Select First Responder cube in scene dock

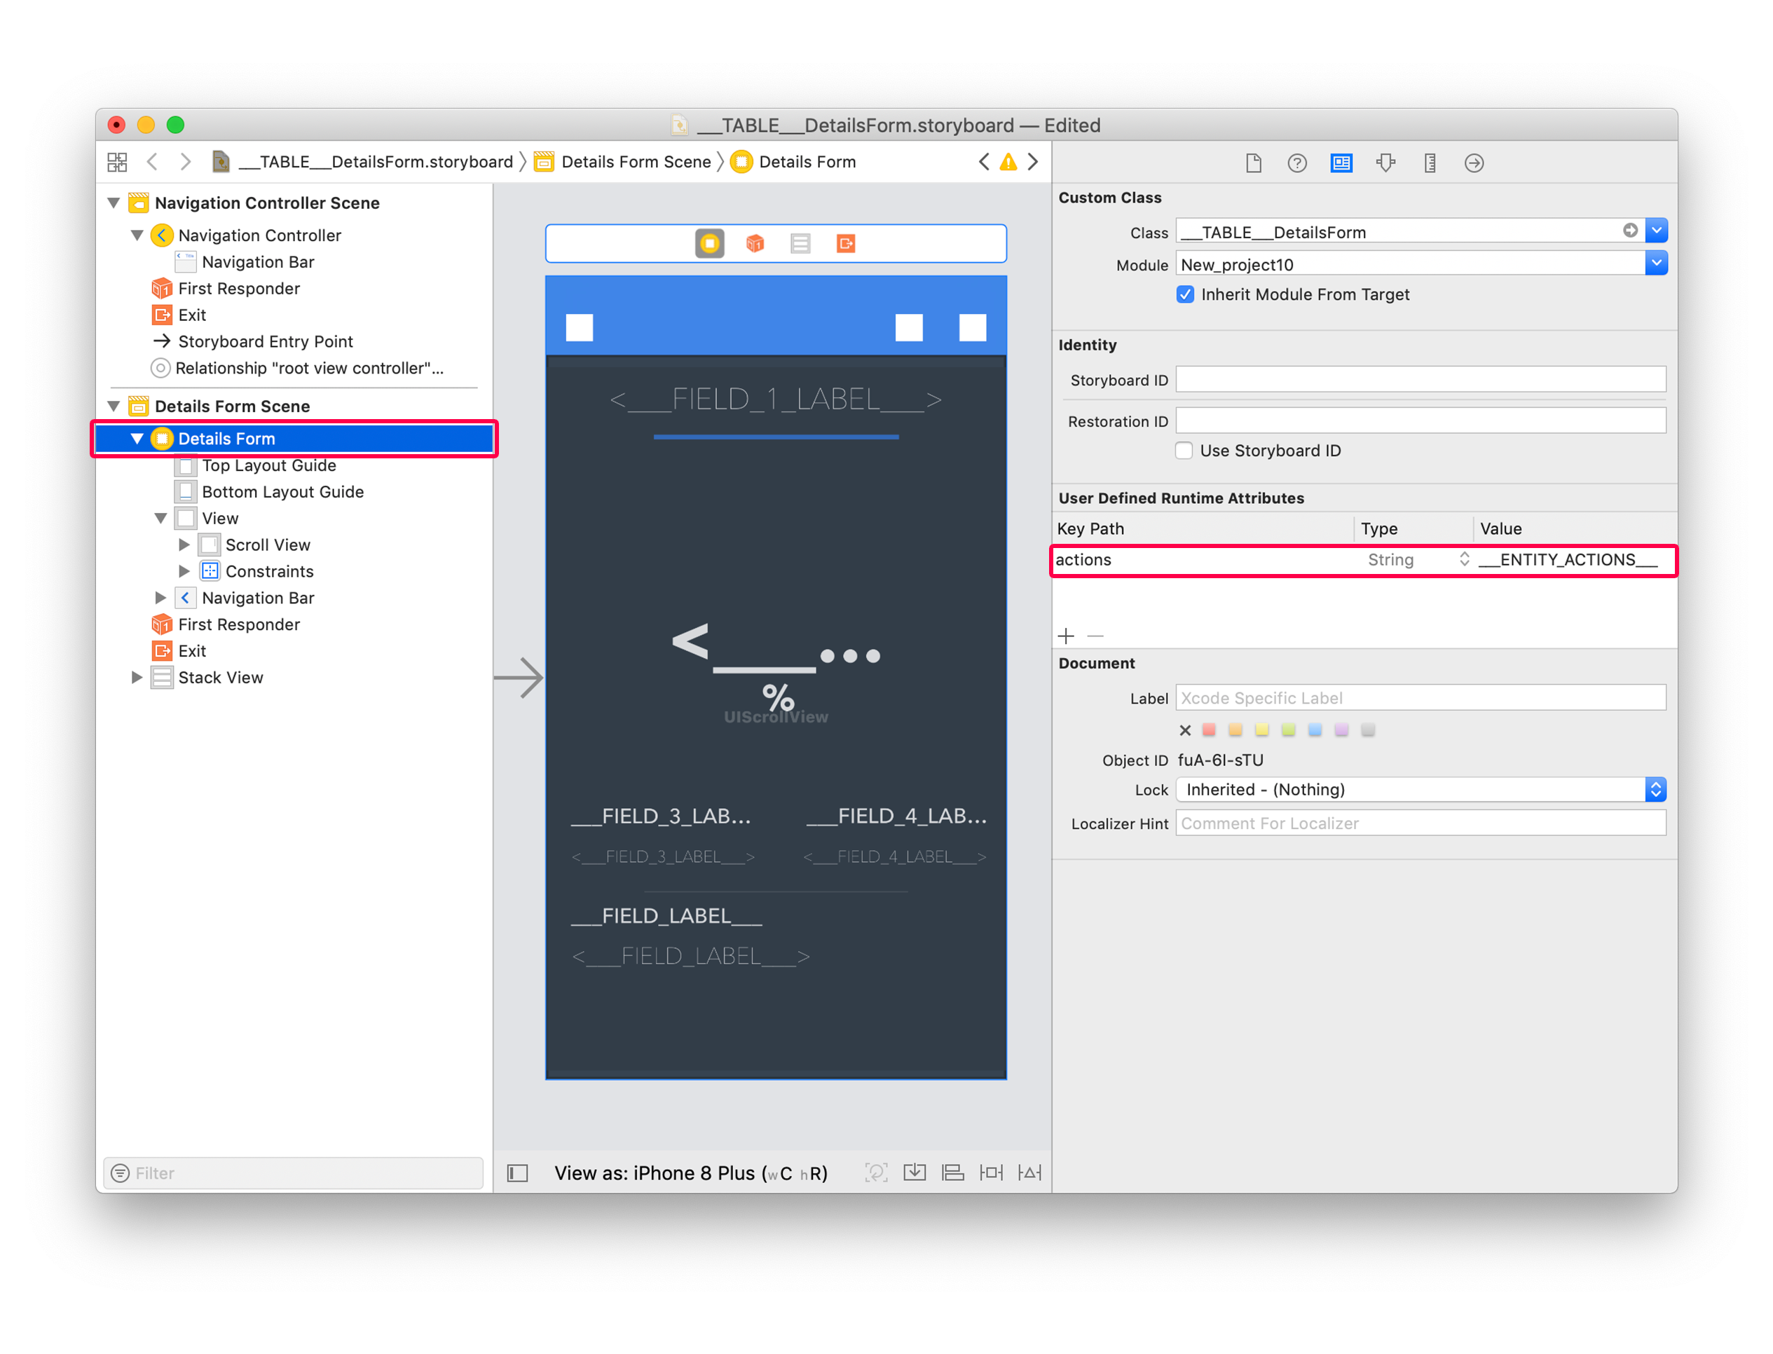pos(754,243)
